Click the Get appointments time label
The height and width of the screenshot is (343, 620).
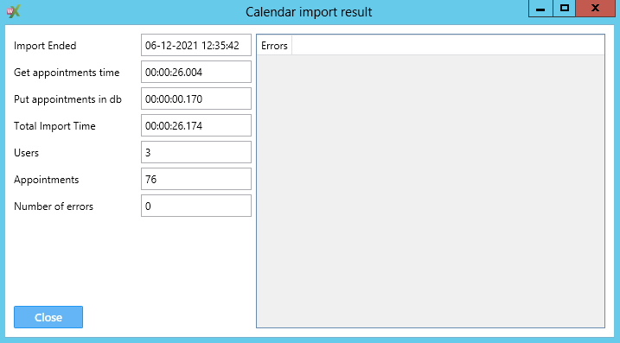click(x=67, y=73)
